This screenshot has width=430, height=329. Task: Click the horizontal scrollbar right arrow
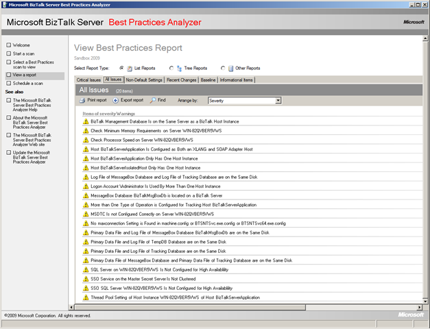click(420, 307)
